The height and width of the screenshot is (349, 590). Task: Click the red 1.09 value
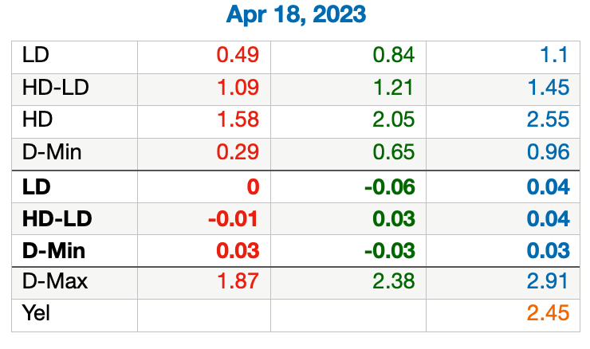pyautogui.click(x=238, y=88)
